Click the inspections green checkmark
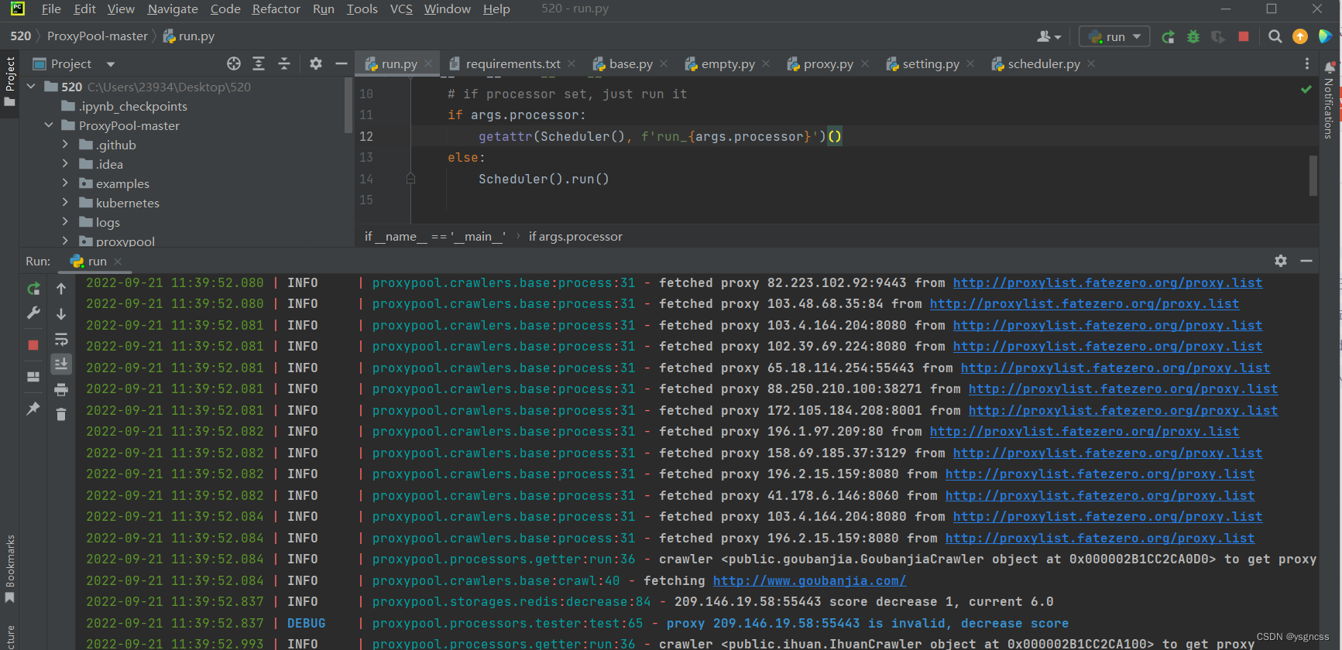1342x650 pixels. point(1306,90)
